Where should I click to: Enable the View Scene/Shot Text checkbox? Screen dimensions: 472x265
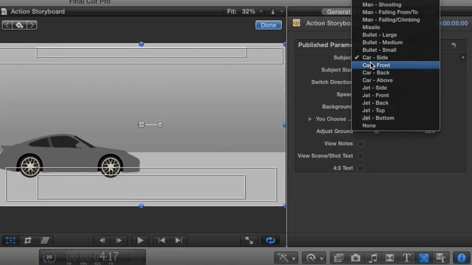click(360, 156)
